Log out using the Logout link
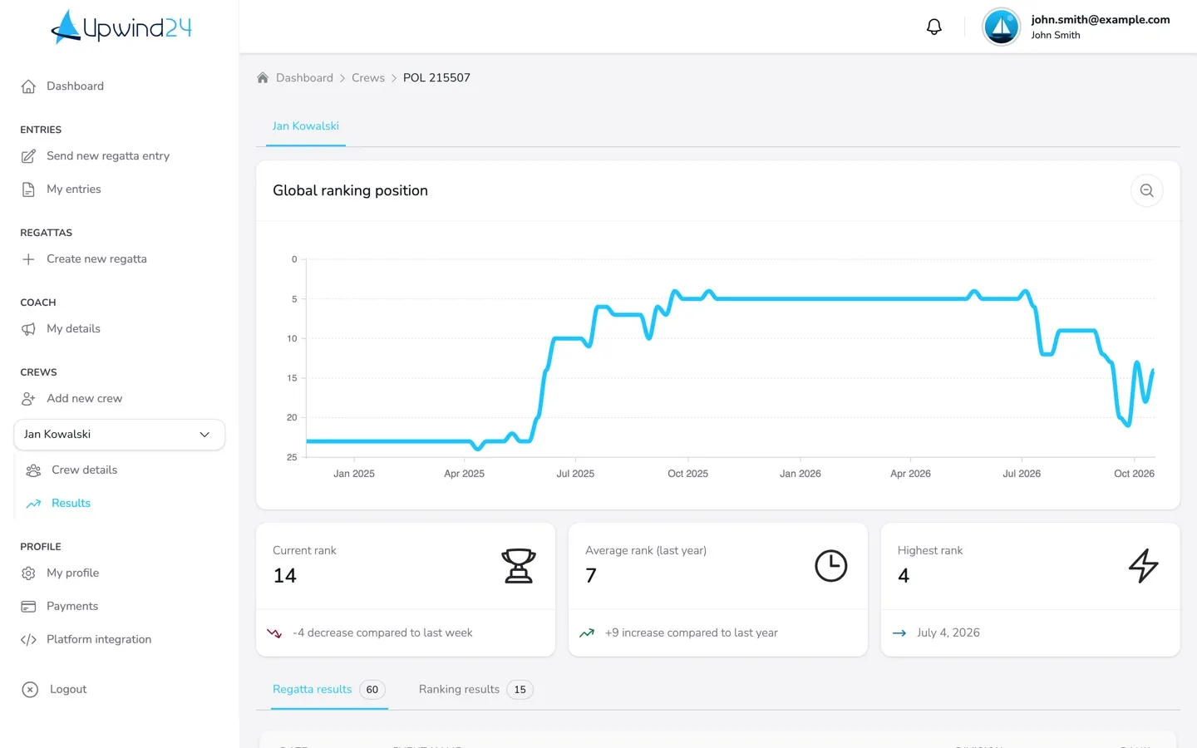 tap(68, 690)
